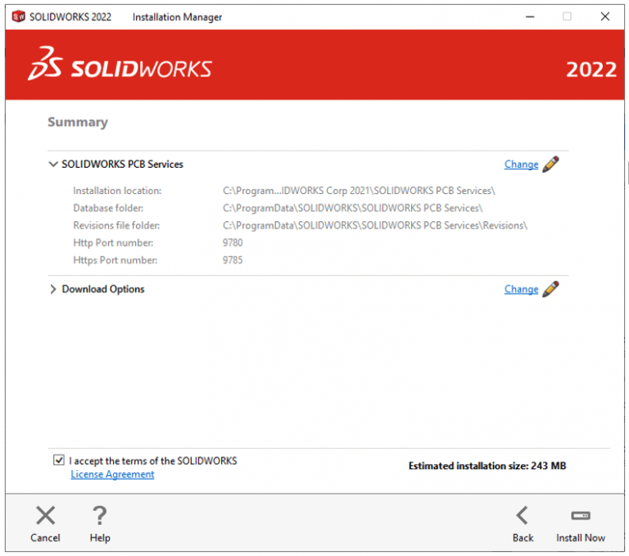Click the Cancel X icon
629x556 pixels.
[45, 515]
